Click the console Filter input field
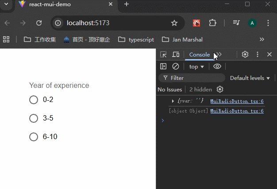The height and width of the screenshot is (189, 277). 195,78
